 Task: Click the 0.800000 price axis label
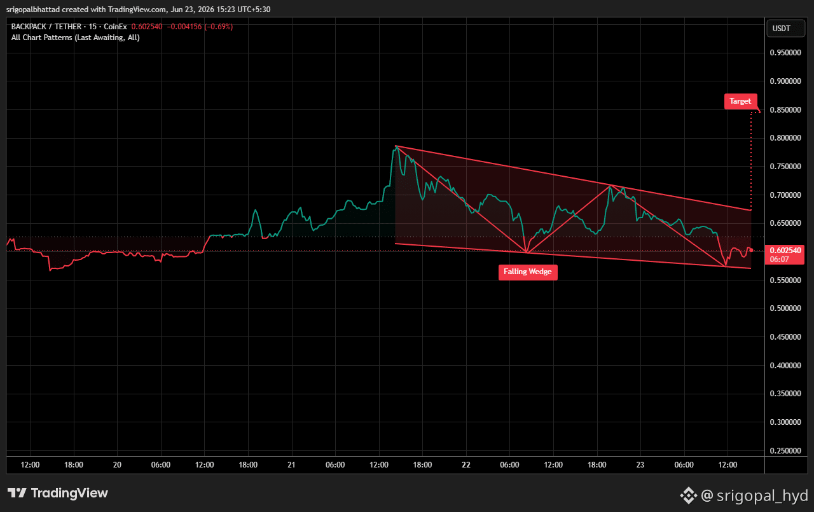[x=786, y=138]
